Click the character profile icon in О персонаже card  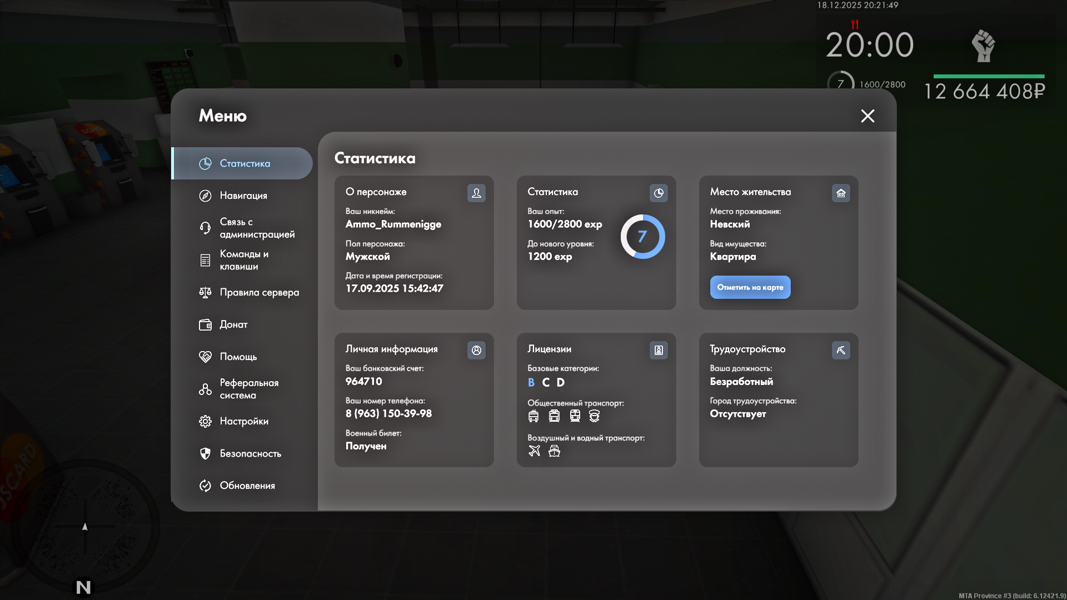click(476, 193)
